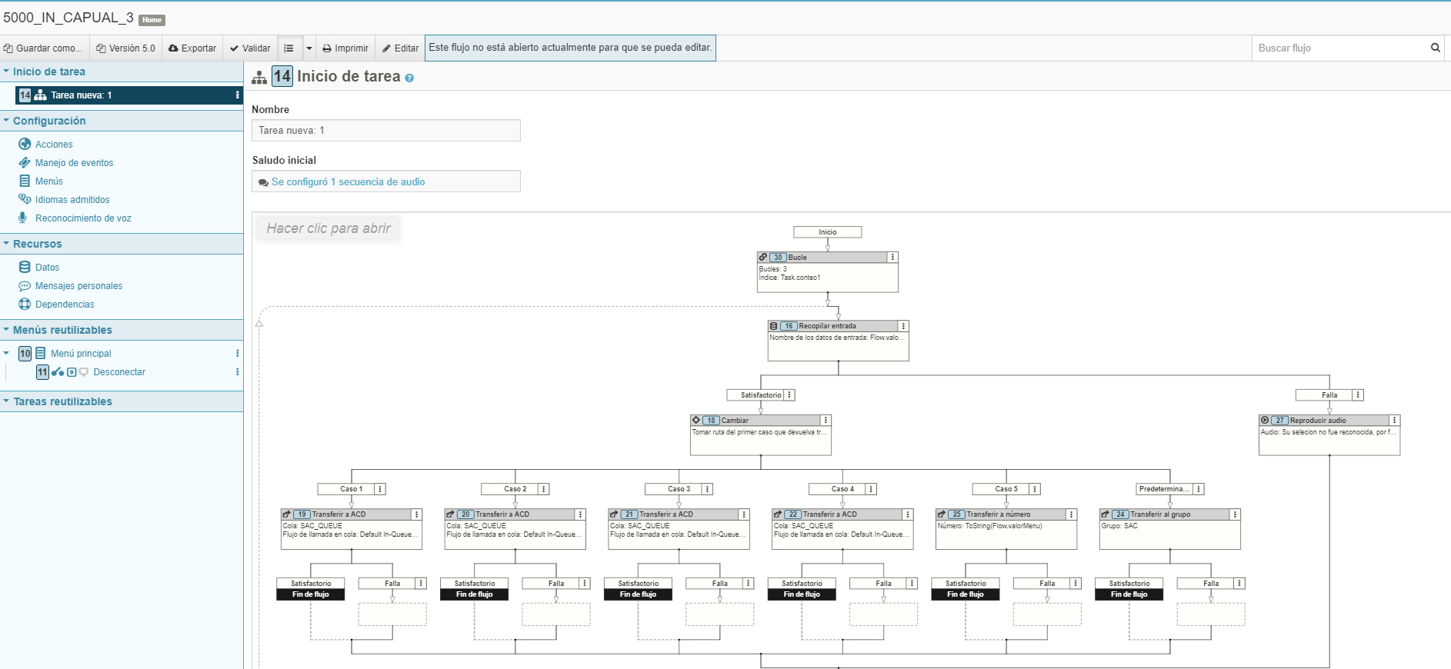Image resolution: width=1451 pixels, height=669 pixels.
Task: Click the help icon next to Inicio de tarea
Action: pos(409,78)
